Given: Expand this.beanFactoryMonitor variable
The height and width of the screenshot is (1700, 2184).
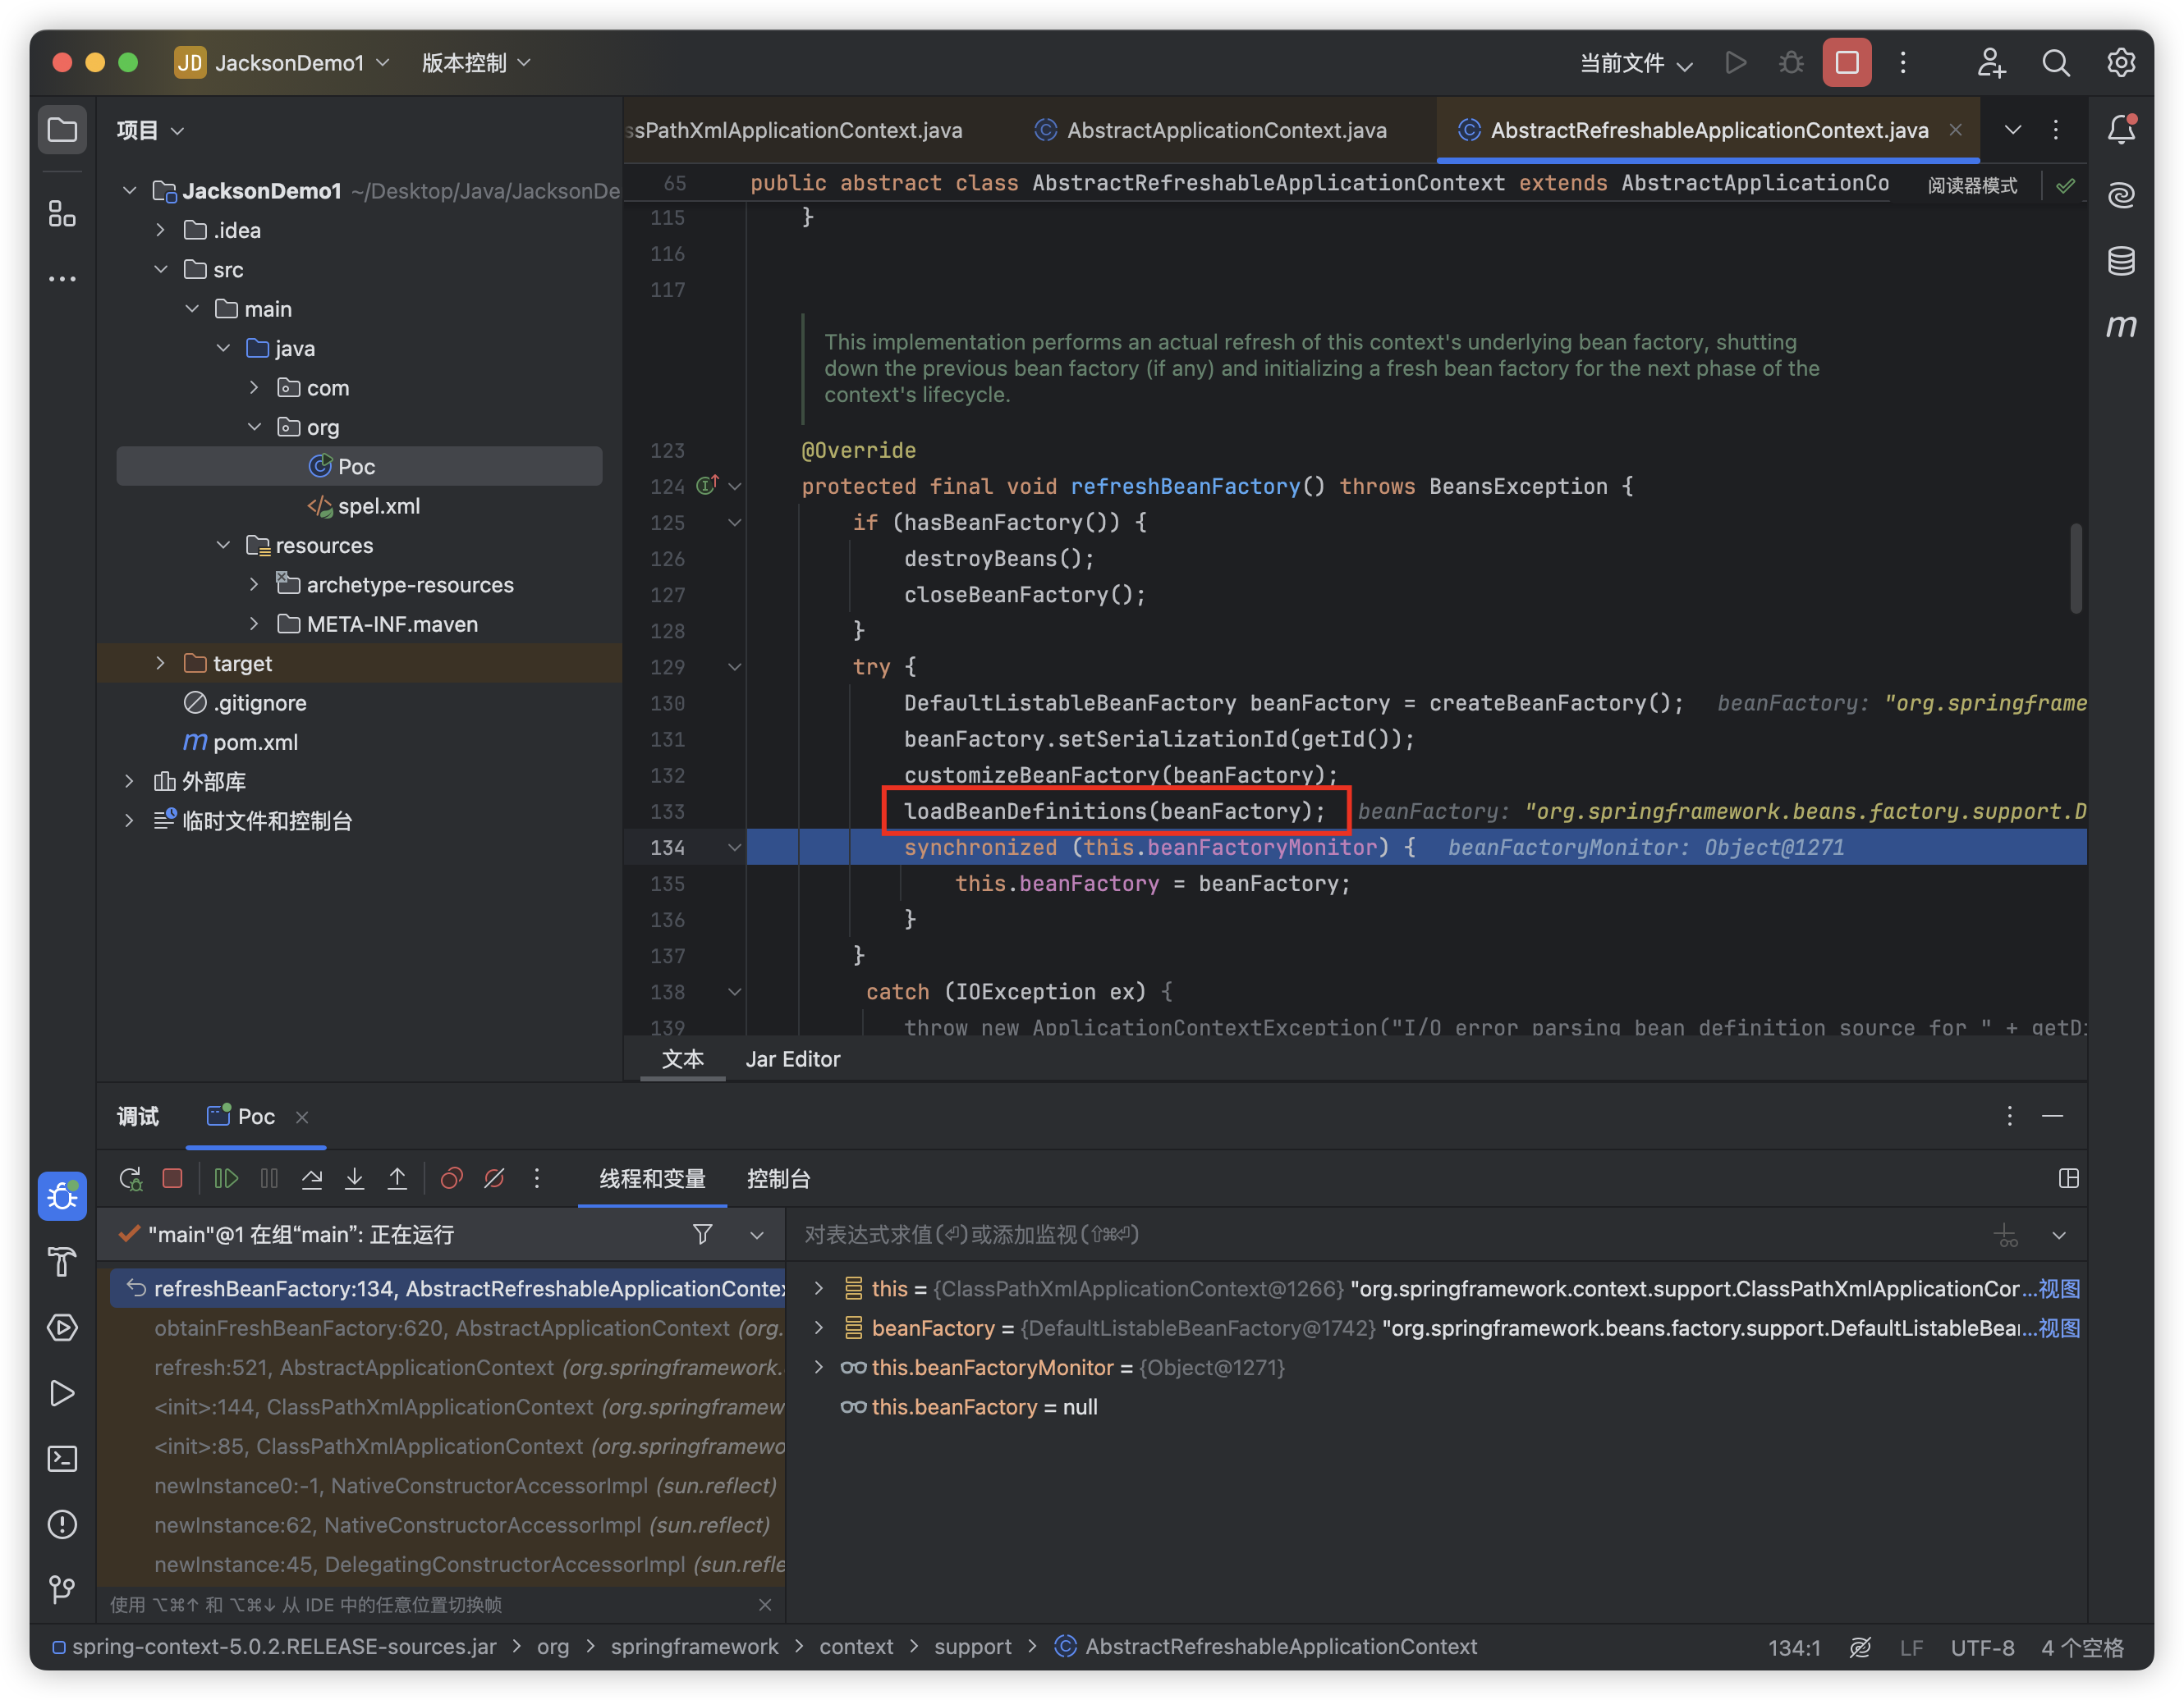Looking at the screenshot, I should click(x=818, y=1367).
